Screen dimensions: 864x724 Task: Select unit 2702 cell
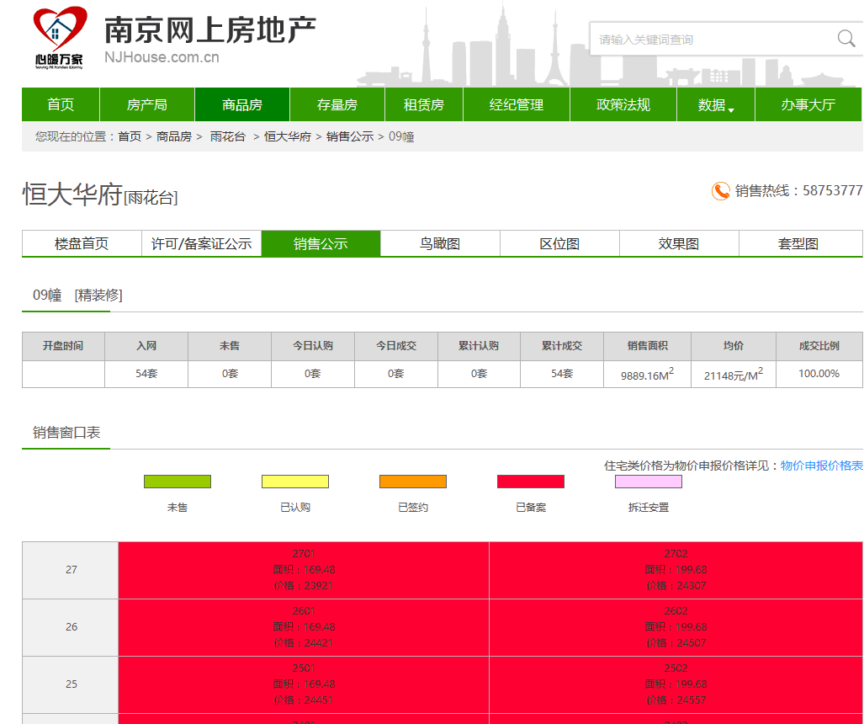(676, 570)
